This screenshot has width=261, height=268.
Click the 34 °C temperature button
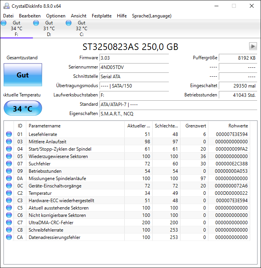point(23,108)
